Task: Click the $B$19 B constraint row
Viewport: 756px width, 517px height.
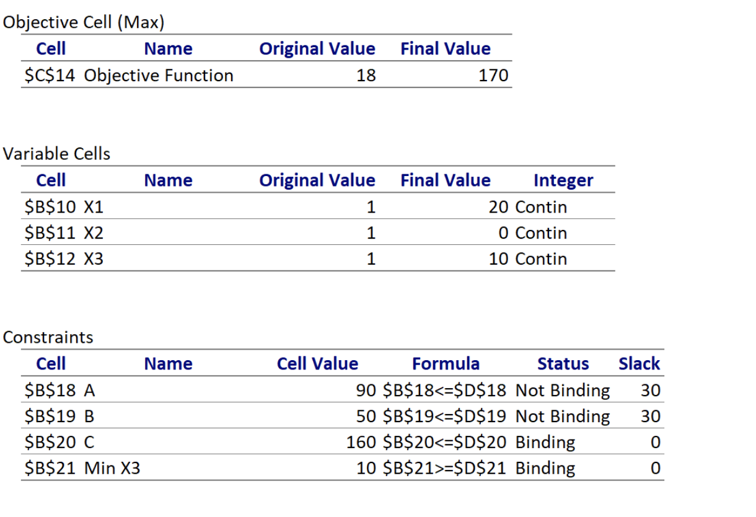Action: coord(342,416)
